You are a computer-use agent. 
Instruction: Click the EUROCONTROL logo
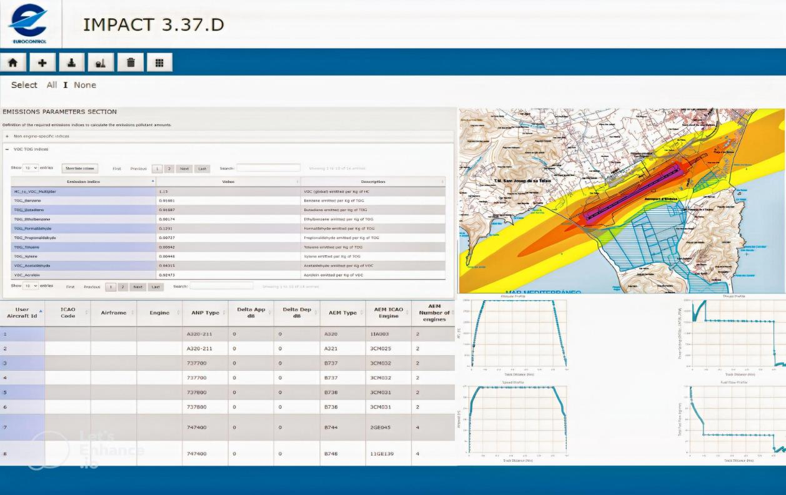pos(28,23)
